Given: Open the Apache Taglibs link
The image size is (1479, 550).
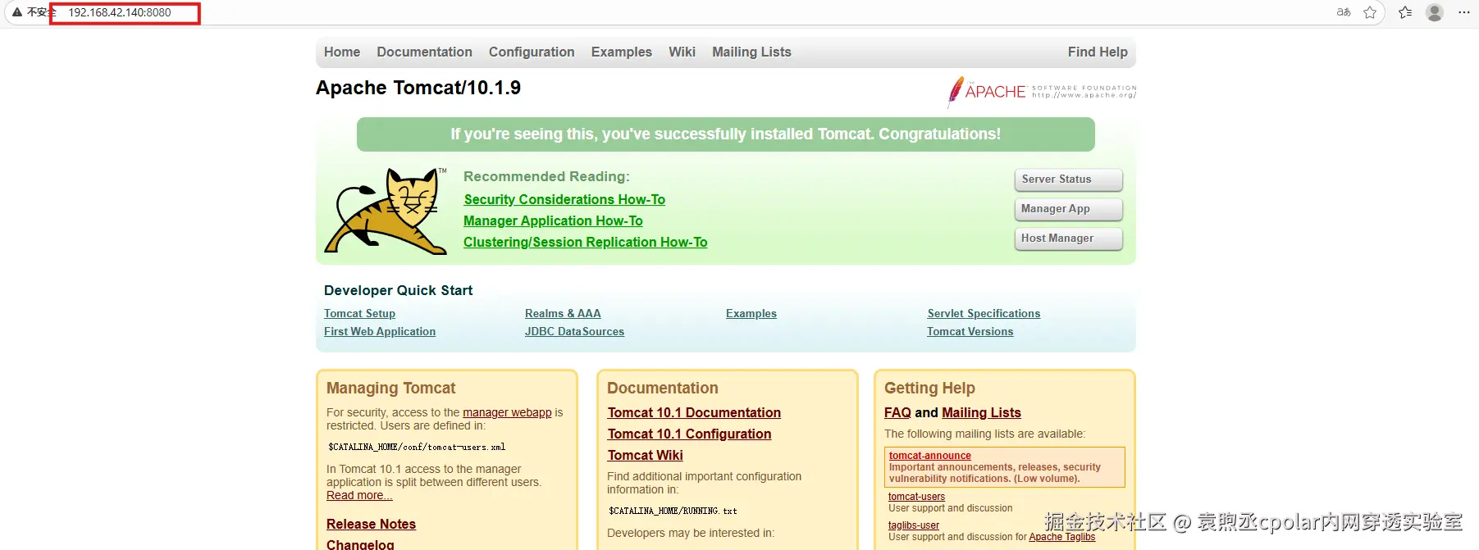Looking at the screenshot, I should click(1062, 537).
